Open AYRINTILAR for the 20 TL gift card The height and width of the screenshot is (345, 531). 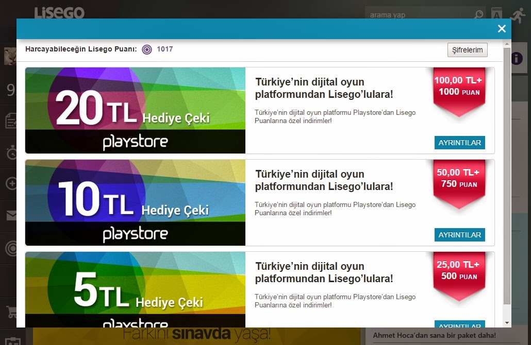459,143
